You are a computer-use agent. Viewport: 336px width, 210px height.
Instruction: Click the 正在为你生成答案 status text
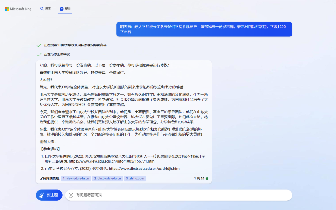pyautogui.click(x=58, y=55)
